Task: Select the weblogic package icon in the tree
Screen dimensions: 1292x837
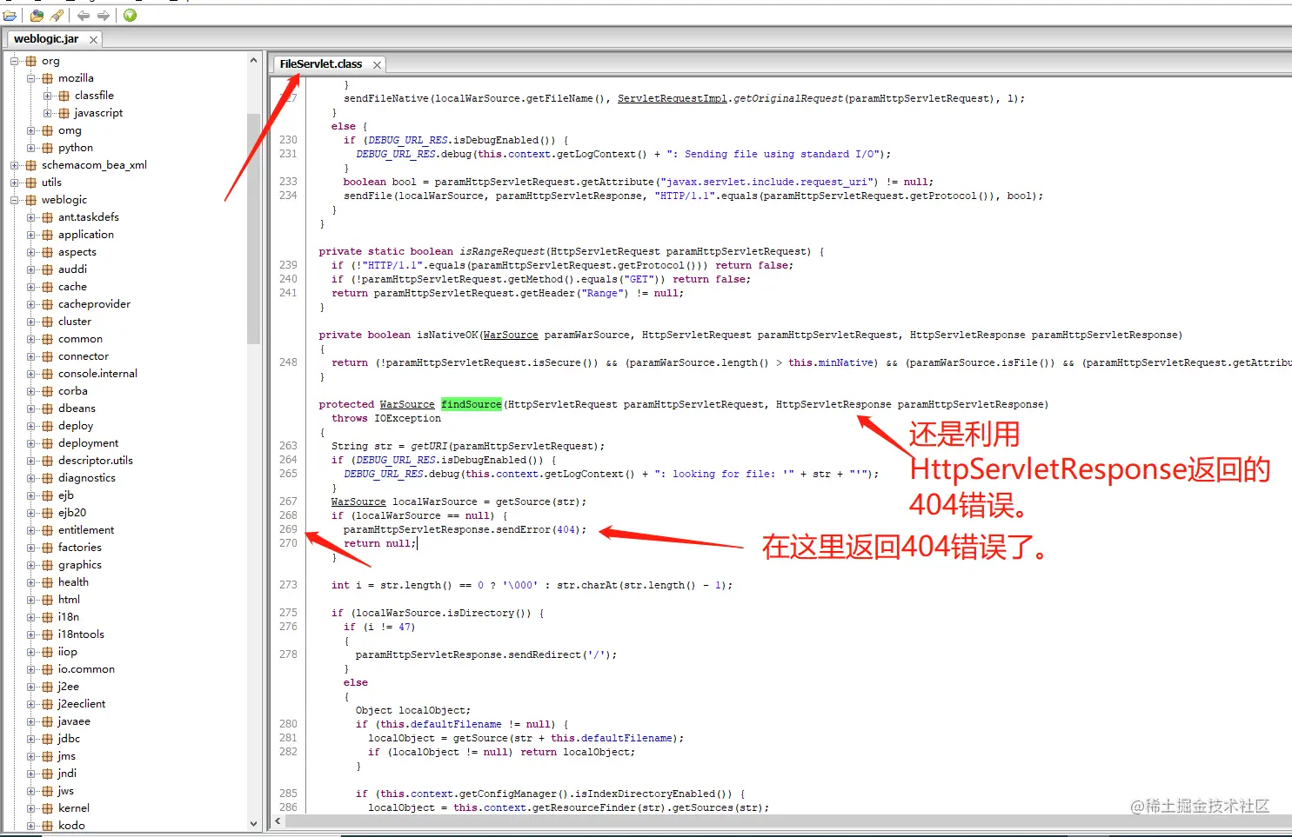Action: [32, 199]
